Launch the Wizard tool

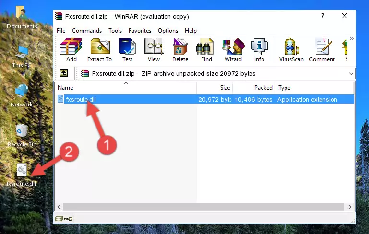(233, 50)
